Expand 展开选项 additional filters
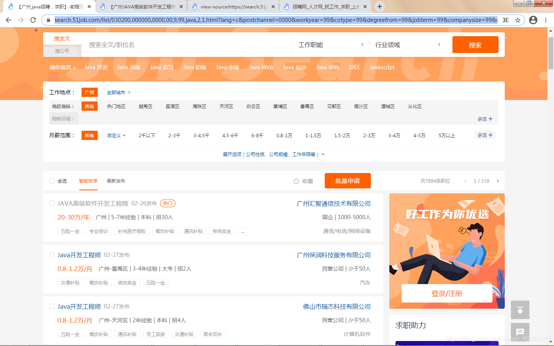Viewport: 554px width, 346px height. pyautogui.click(x=274, y=155)
